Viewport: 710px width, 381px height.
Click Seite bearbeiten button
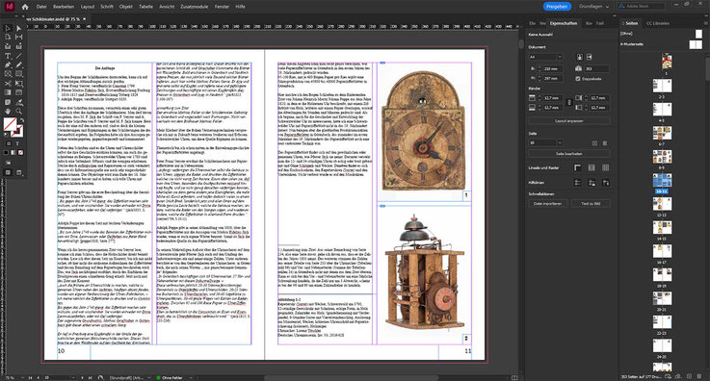(569, 154)
